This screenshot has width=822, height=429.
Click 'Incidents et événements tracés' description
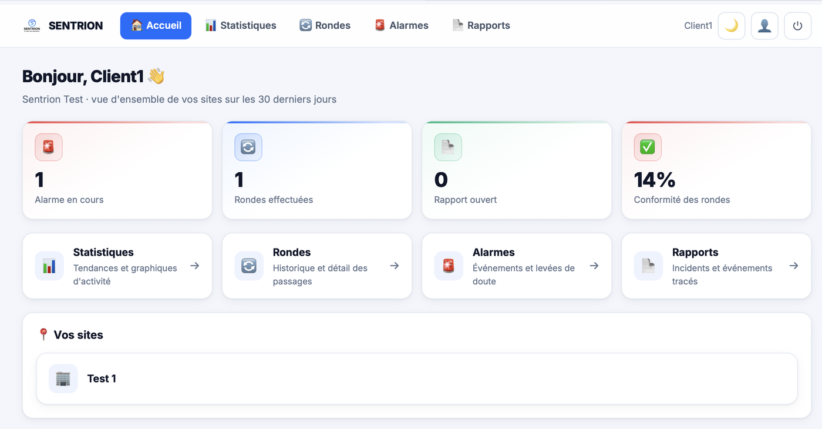tap(722, 274)
